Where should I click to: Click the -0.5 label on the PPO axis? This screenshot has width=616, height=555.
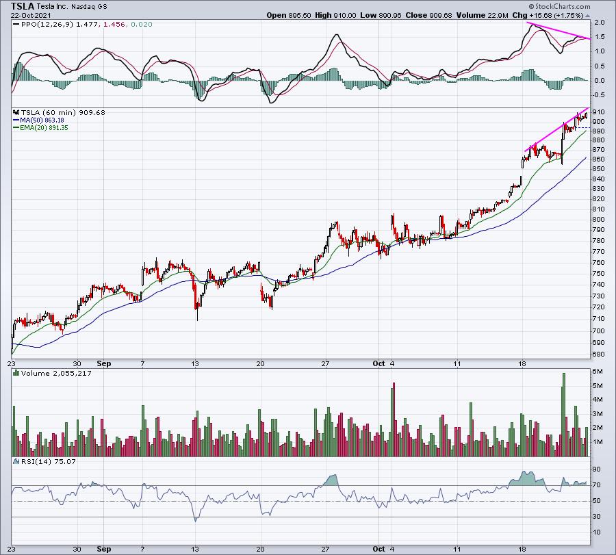[x=598, y=95]
